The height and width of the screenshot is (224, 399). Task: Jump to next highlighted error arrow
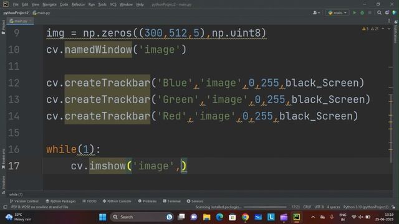(x=389, y=29)
